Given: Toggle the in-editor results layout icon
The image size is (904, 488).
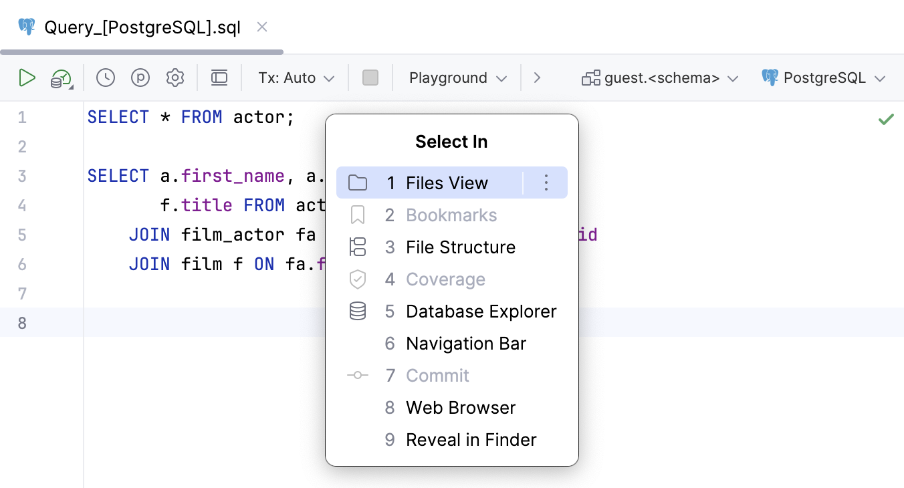Looking at the screenshot, I should (x=219, y=78).
